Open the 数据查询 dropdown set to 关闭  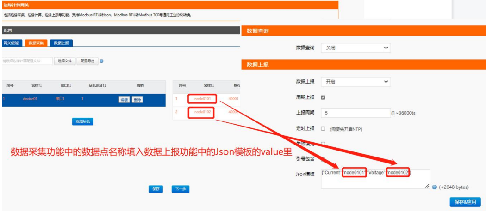(356, 48)
